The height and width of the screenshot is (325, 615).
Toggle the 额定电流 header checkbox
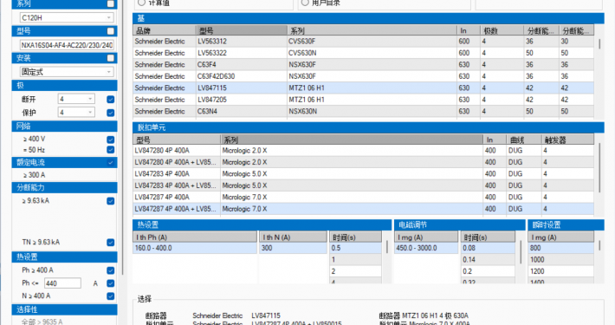tap(111, 163)
